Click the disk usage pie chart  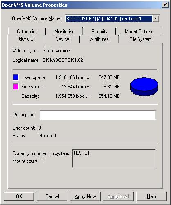144,87
